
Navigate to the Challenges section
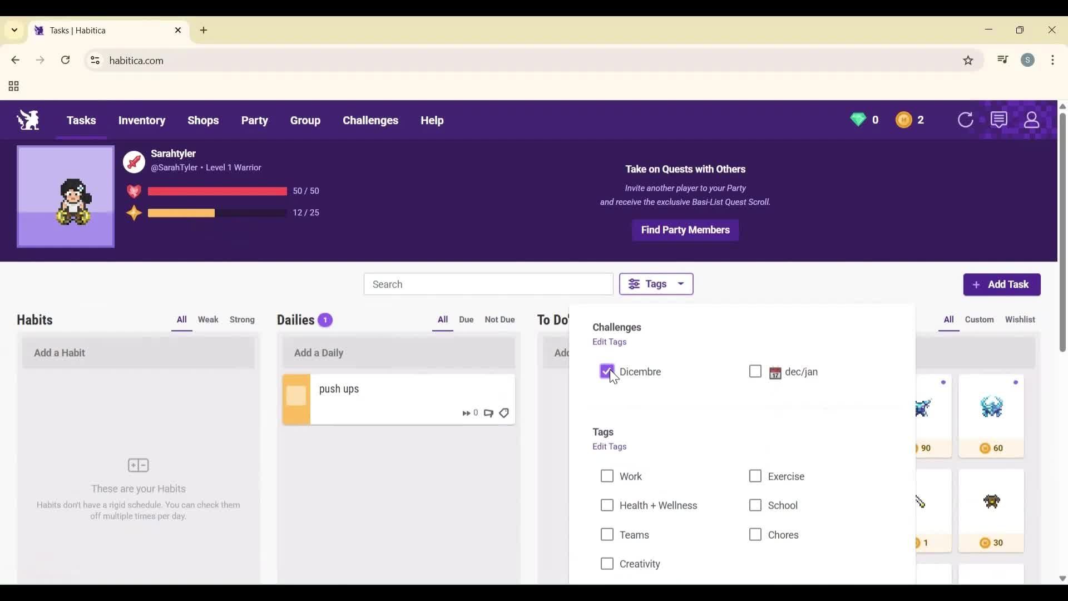click(x=370, y=120)
